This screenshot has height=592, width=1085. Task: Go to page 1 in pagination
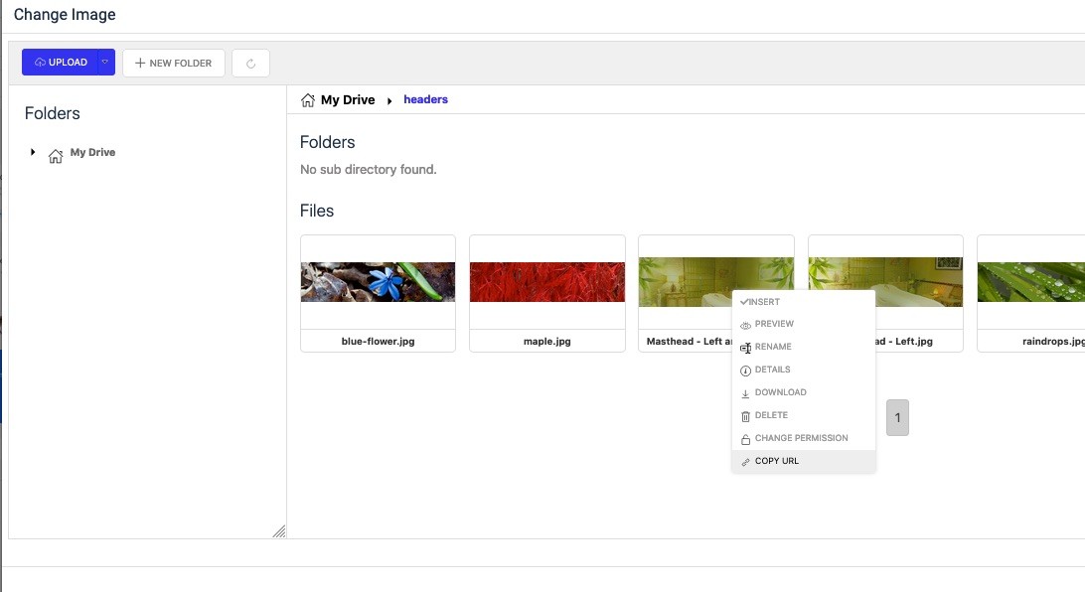897,418
